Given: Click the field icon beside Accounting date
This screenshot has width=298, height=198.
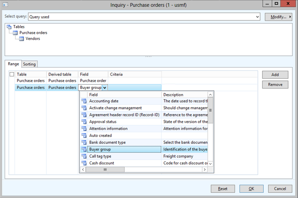Looking at the screenshot, I should tap(84, 101).
